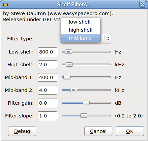148x141 pixels.
Task: Click the Filter slope slider thumb
Action: [x=84, y=116]
